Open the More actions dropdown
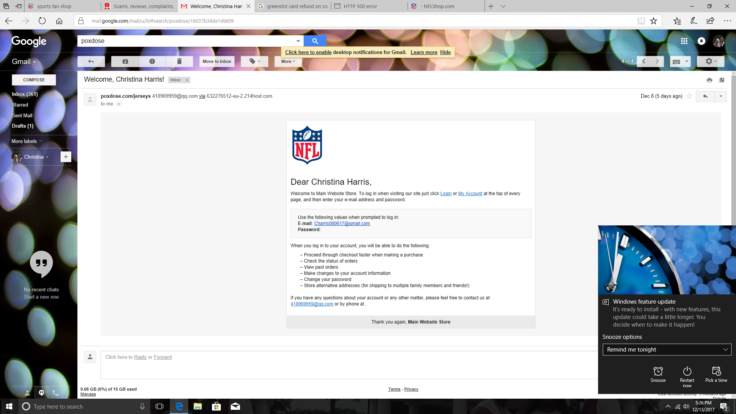This screenshot has width=736, height=414. pyautogui.click(x=288, y=61)
